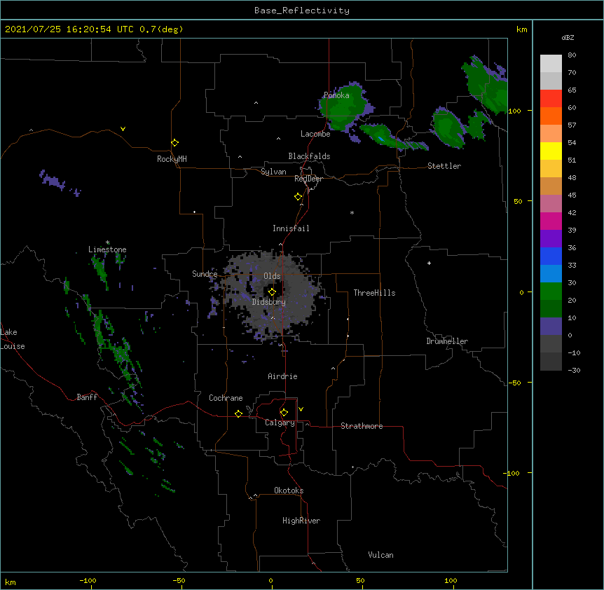The image size is (604, 590).
Task: Click the Blackfalds town label
Action: point(309,156)
